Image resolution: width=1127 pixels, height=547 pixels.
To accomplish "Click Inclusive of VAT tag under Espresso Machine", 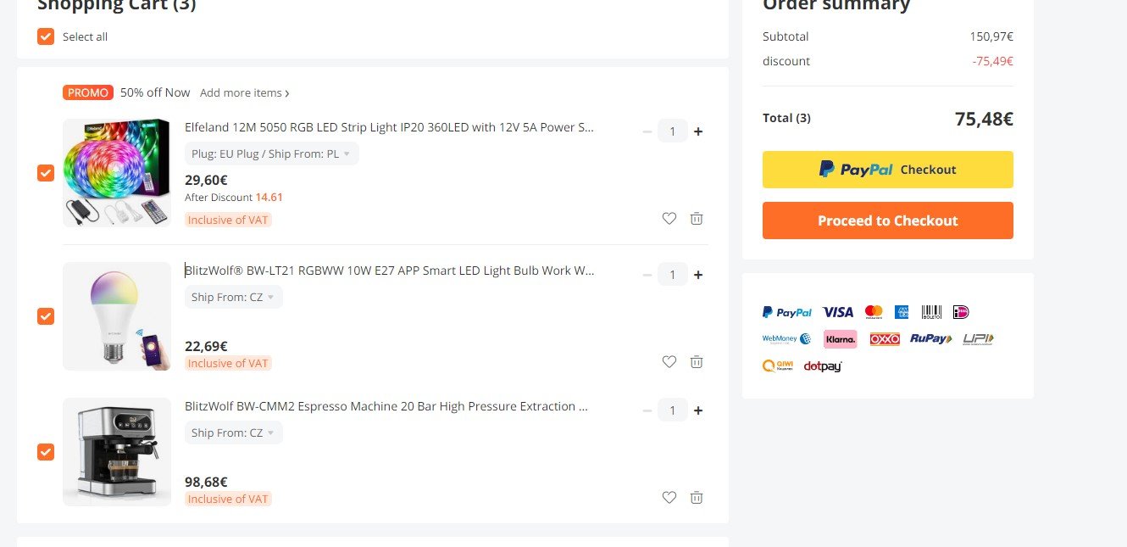I will point(228,499).
